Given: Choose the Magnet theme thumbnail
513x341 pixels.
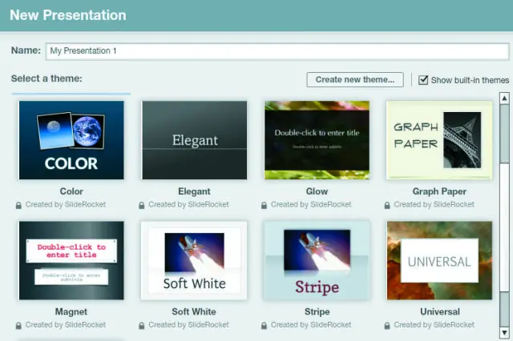Looking at the screenshot, I should click(x=71, y=260).
